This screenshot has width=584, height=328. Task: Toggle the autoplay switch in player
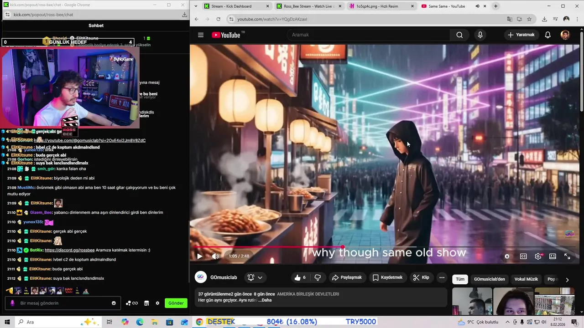pyautogui.click(x=507, y=256)
